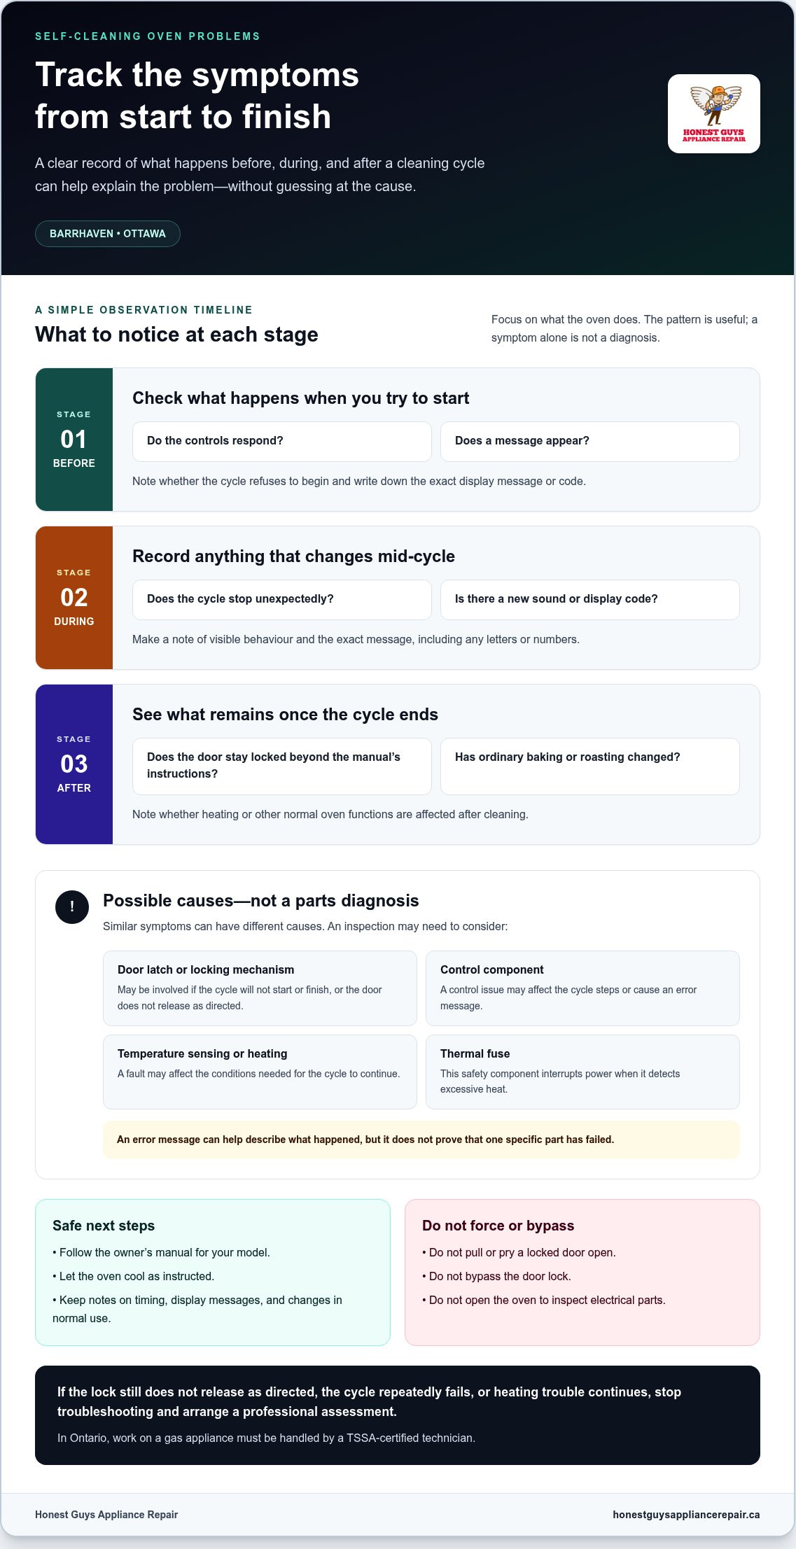Click the 'Do not force or bypass' heading

click(x=498, y=1226)
